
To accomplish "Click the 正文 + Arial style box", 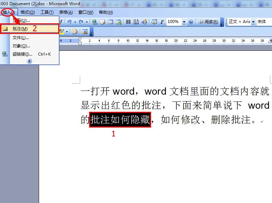I will coord(239,22).
